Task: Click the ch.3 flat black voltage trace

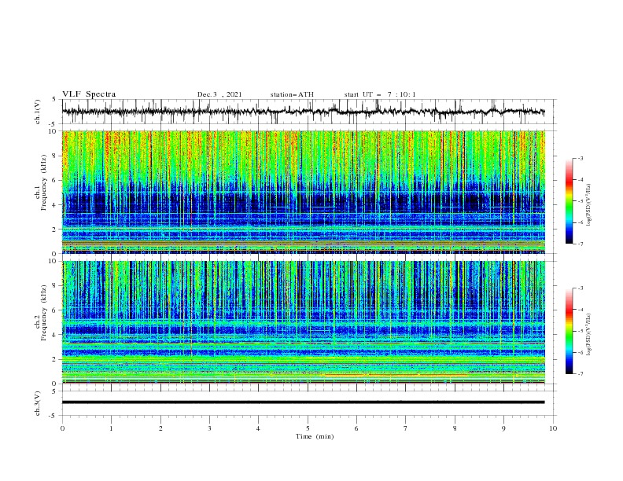Action: point(303,402)
